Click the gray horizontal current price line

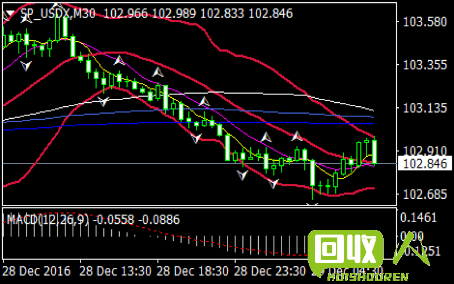[200, 164]
